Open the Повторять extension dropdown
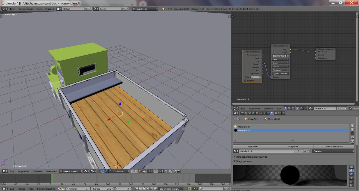The height and width of the screenshot is (191, 359). [x=280, y=70]
